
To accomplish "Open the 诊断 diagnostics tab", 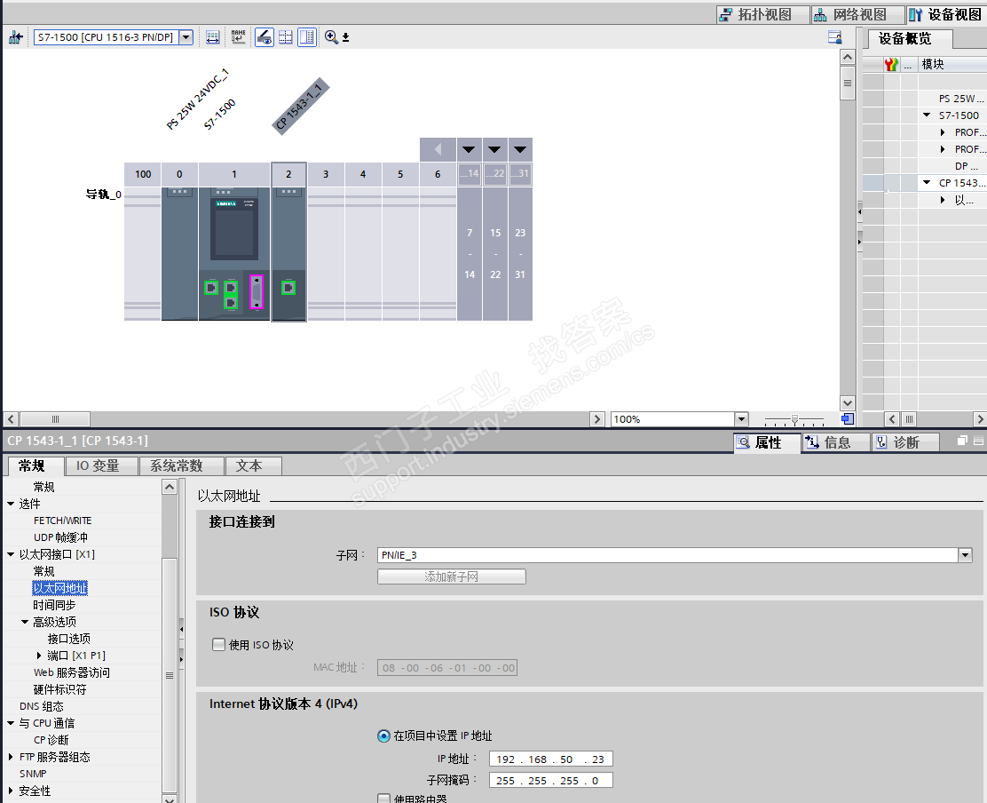I will point(905,442).
